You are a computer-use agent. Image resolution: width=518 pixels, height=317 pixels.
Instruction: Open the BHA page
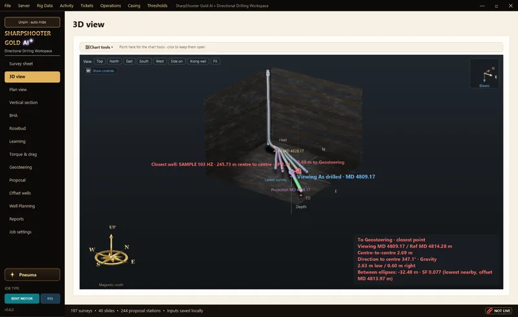pyautogui.click(x=32, y=115)
